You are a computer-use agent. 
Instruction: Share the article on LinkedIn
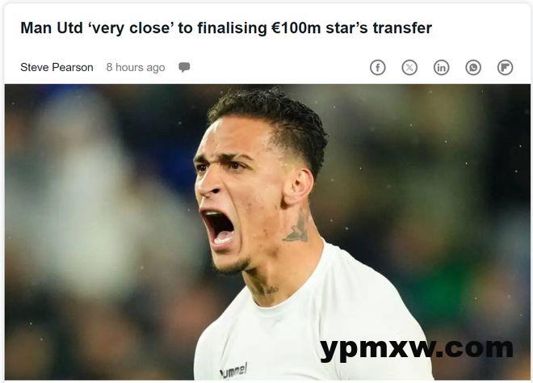point(441,67)
